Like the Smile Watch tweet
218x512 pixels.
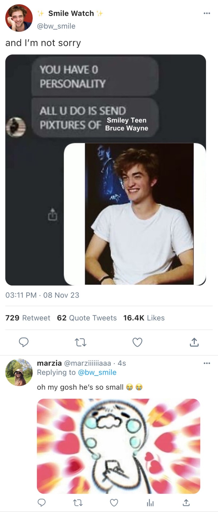click(137, 342)
